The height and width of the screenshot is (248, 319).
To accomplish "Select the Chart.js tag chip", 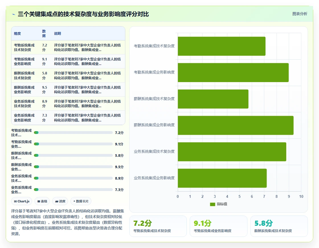I will [22, 201].
